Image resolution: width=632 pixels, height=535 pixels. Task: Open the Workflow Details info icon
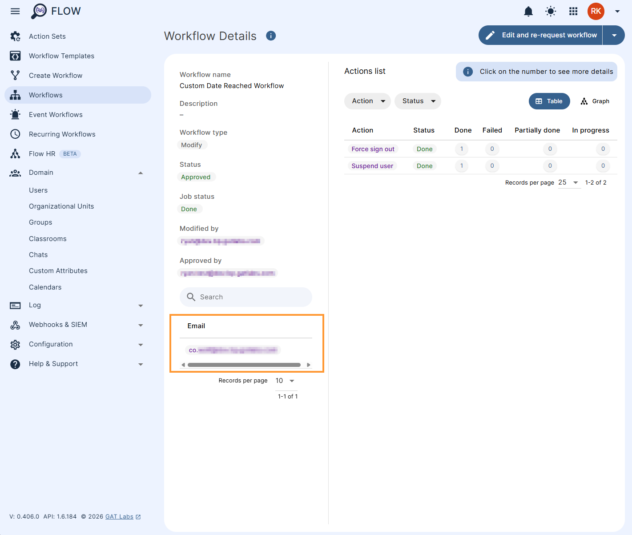[x=270, y=36]
